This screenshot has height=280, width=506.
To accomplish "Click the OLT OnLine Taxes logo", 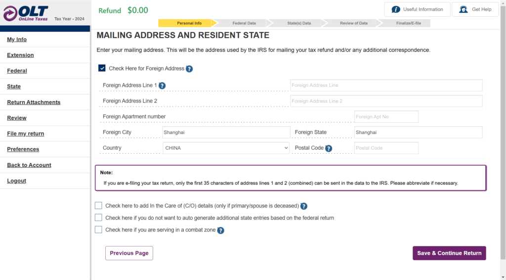I will click(x=26, y=13).
